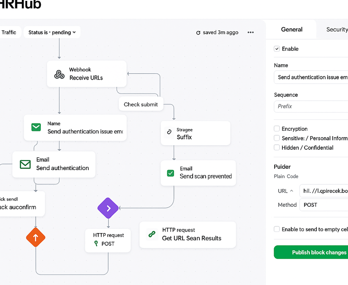Image resolution: width=348 pixels, height=285 pixels.
Task: Enable the Encryption checkbox
Action: tap(277, 129)
